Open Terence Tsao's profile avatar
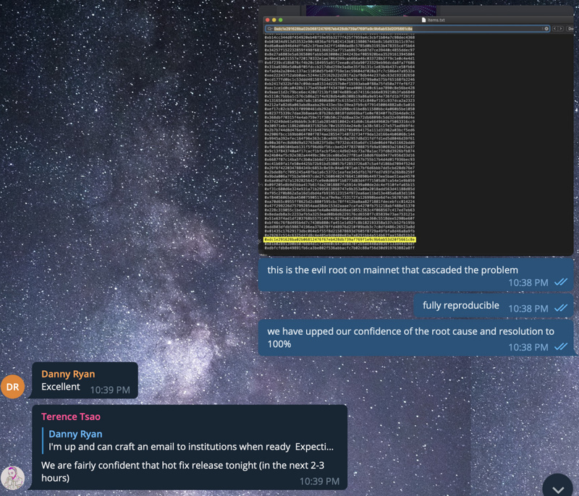Screen dimensions: 579x496 (x=12, y=478)
